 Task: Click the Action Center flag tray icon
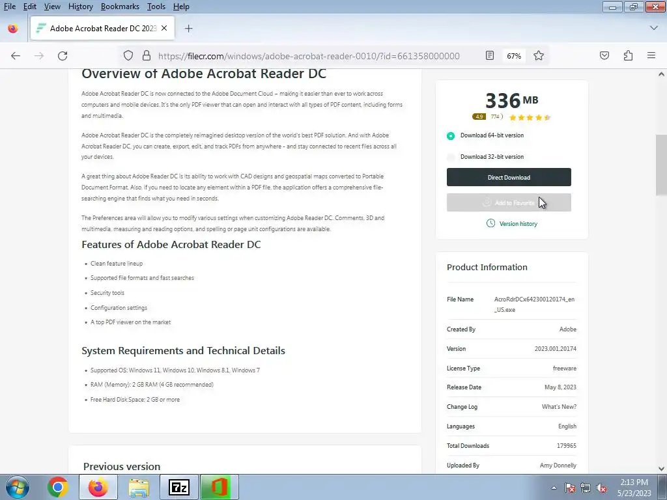click(570, 488)
